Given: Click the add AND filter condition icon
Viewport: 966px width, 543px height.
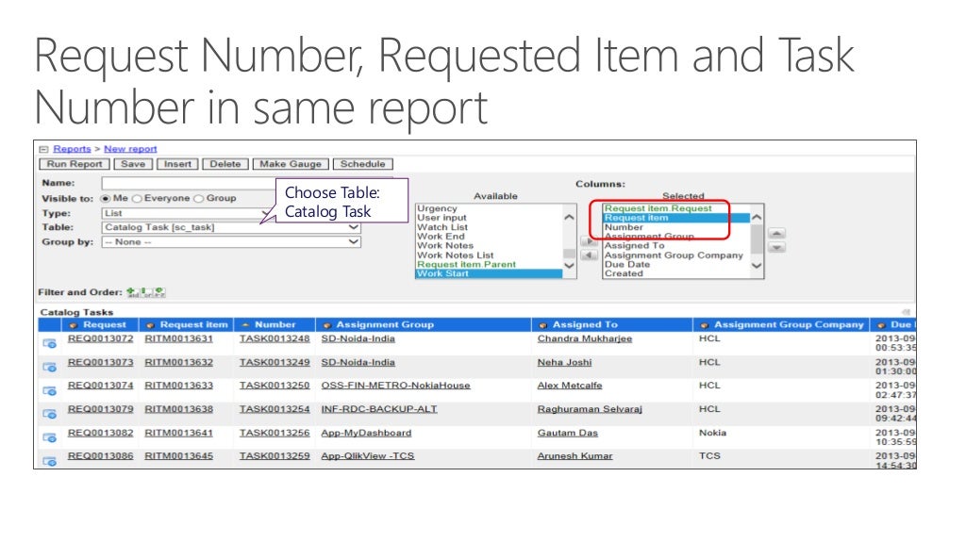Looking at the screenshot, I should pos(132,292).
